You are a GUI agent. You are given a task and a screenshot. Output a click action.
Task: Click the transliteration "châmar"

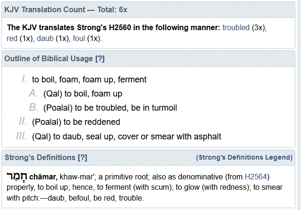43,177
